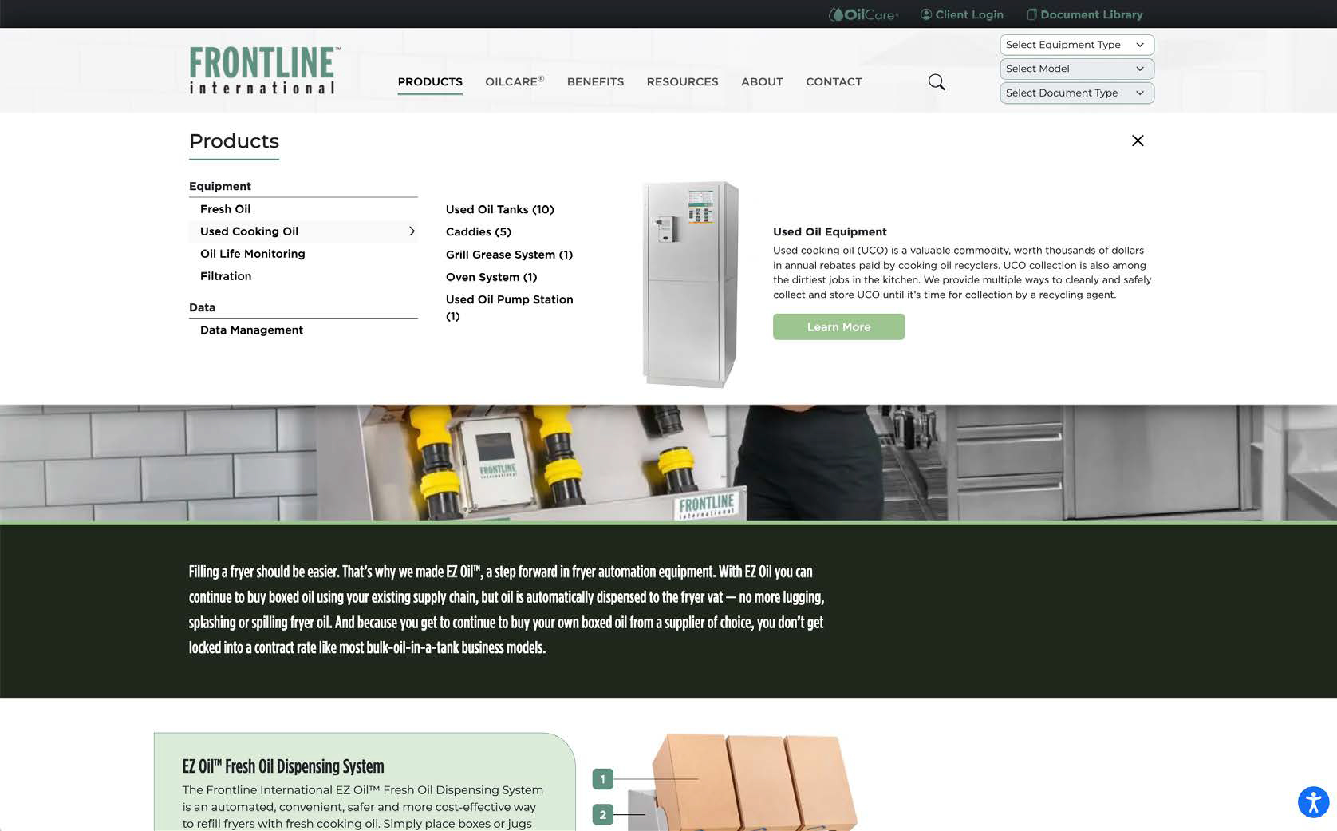Expand Used Cooking Oil submenu chevron
This screenshot has width=1337, height=831.
[412, 231]
